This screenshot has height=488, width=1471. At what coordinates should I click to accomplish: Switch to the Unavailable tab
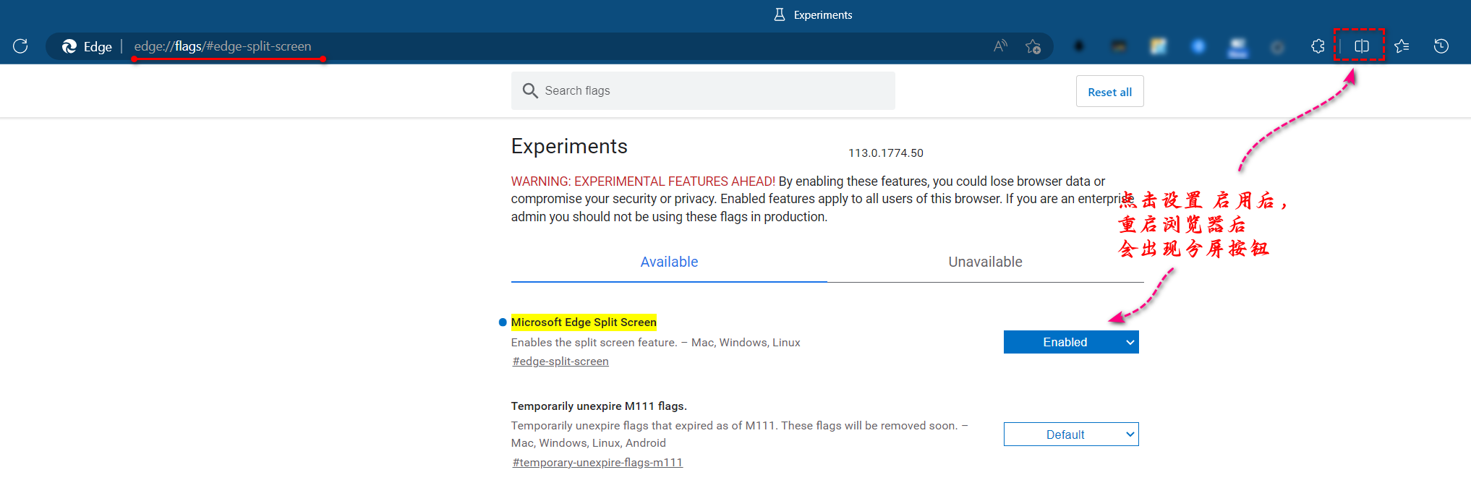[985, 262]
